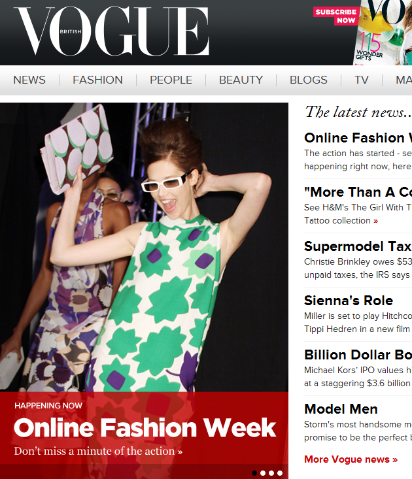Open the Supermodel Tax news headline

pos(358,246)
